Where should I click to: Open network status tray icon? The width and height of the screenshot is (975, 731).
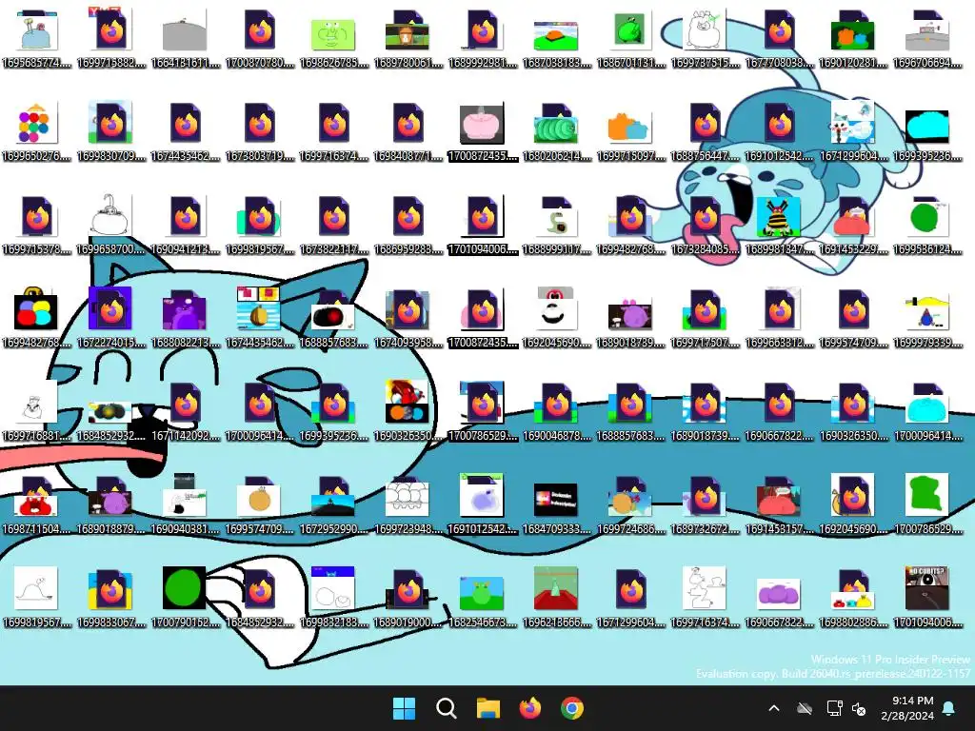click(834, 708)
